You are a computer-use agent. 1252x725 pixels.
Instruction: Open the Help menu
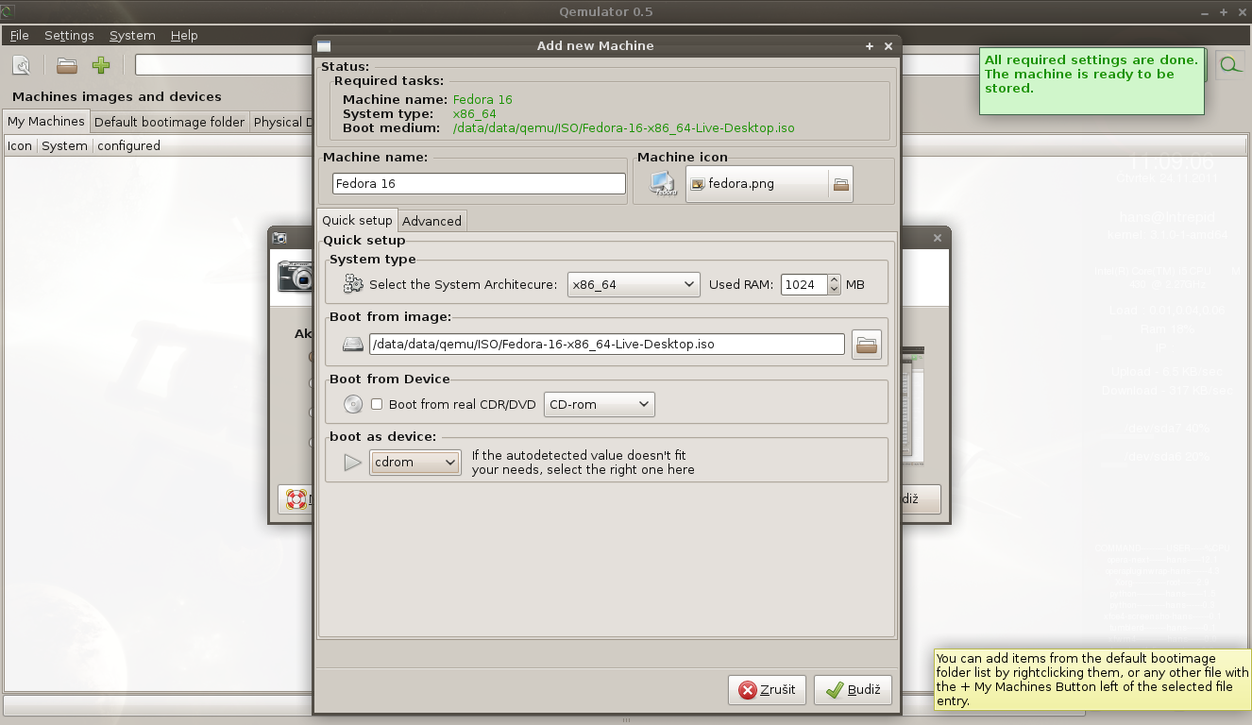(184, 35)
